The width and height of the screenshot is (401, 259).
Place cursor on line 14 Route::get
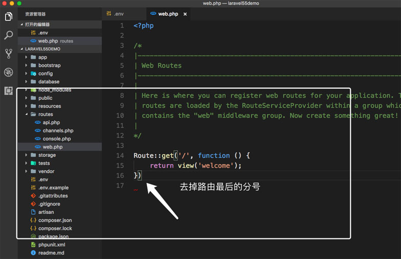[154, 155]
